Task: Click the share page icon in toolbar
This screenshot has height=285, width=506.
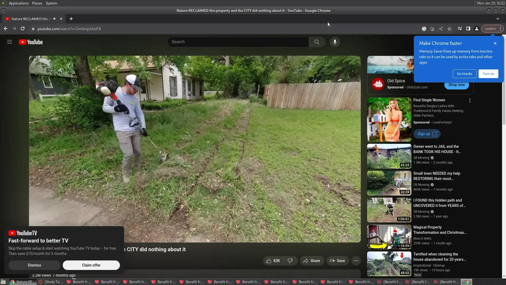Action: pyautogui.click(x=441, y=29)
